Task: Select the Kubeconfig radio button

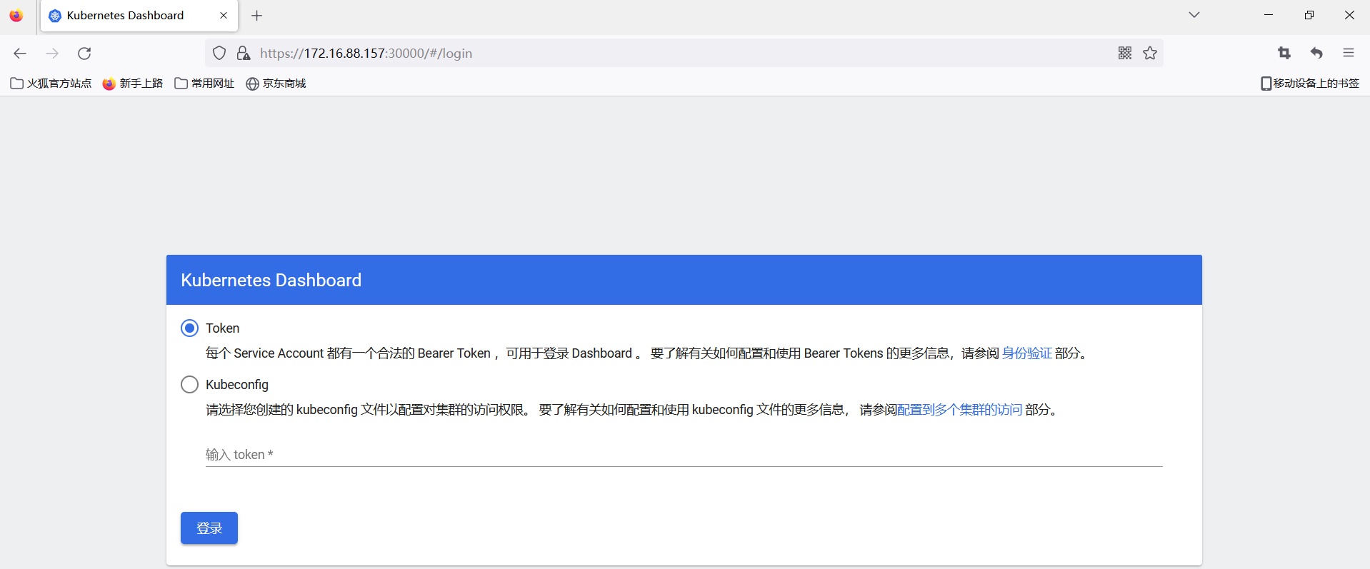Action: tap(189, 384)
